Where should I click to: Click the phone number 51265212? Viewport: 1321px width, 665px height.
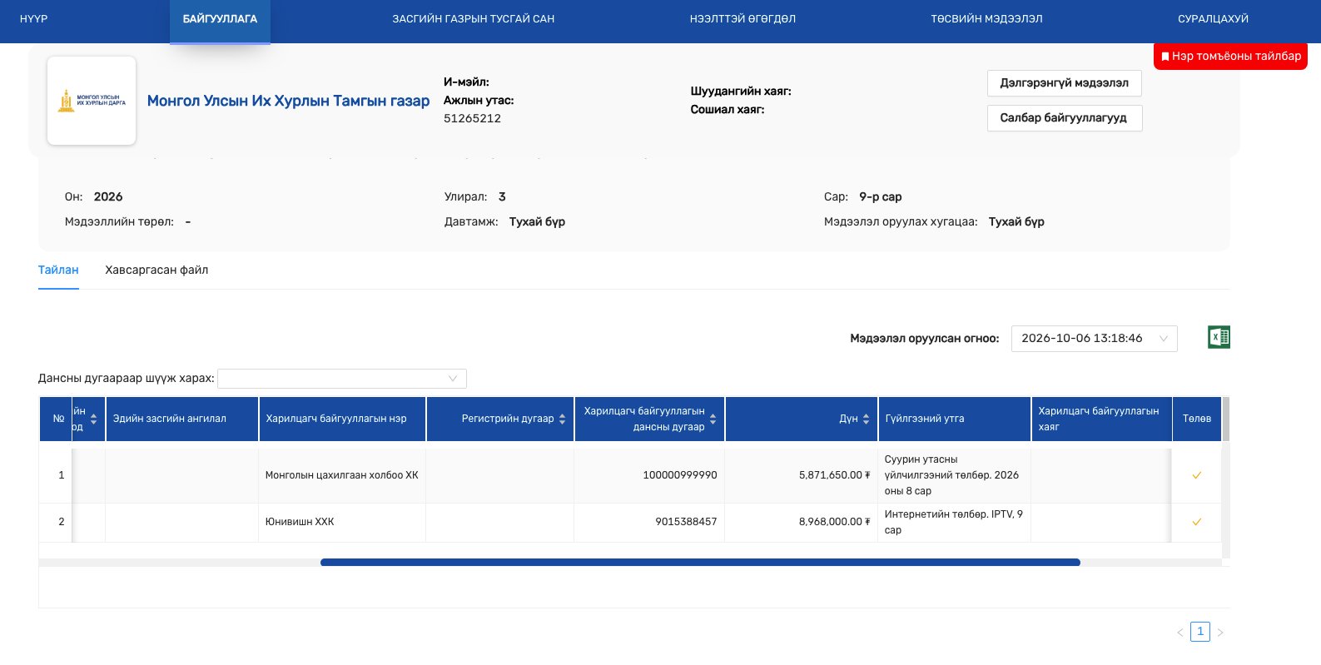472,118
